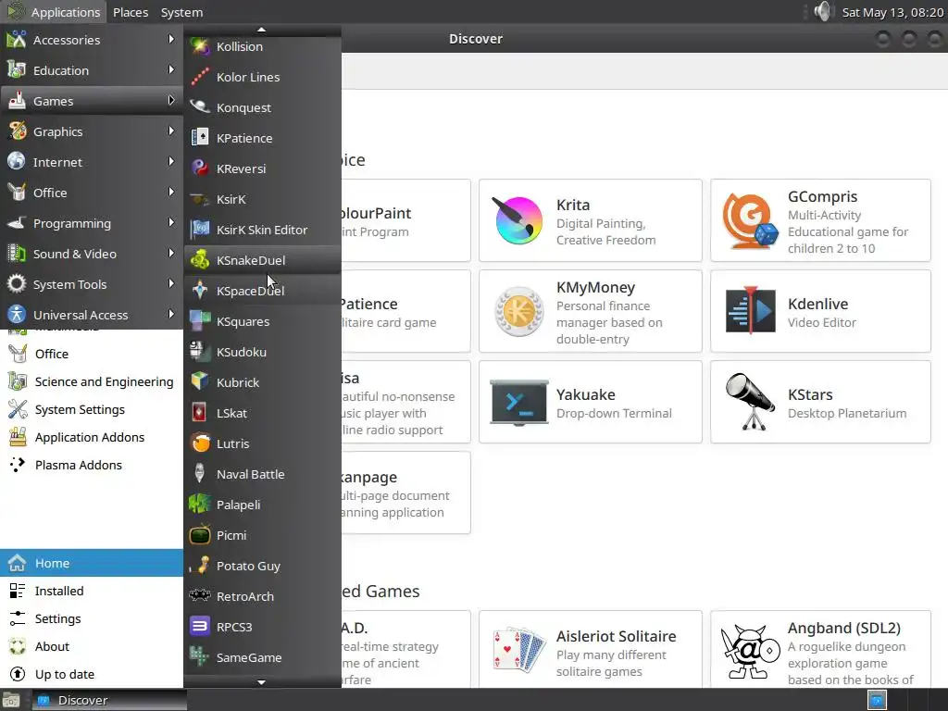Launch KsirK from the games list
The width and height of the screenshot is (948, 711).
coord(262,200)
